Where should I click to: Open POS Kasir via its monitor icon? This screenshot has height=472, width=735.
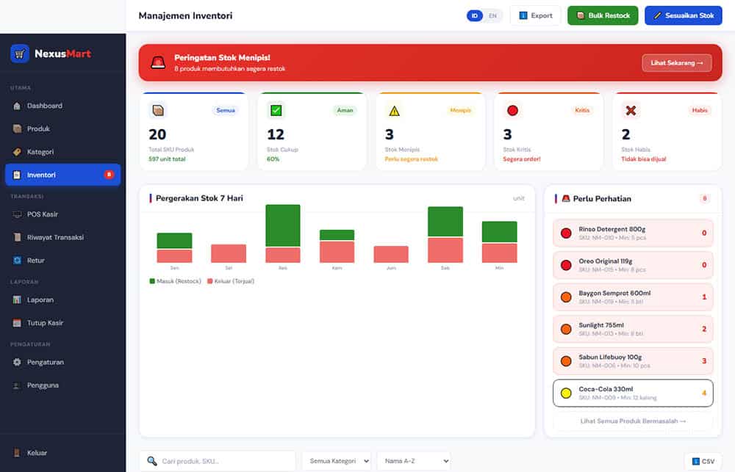pyautogui.click(x=17, y=214)
